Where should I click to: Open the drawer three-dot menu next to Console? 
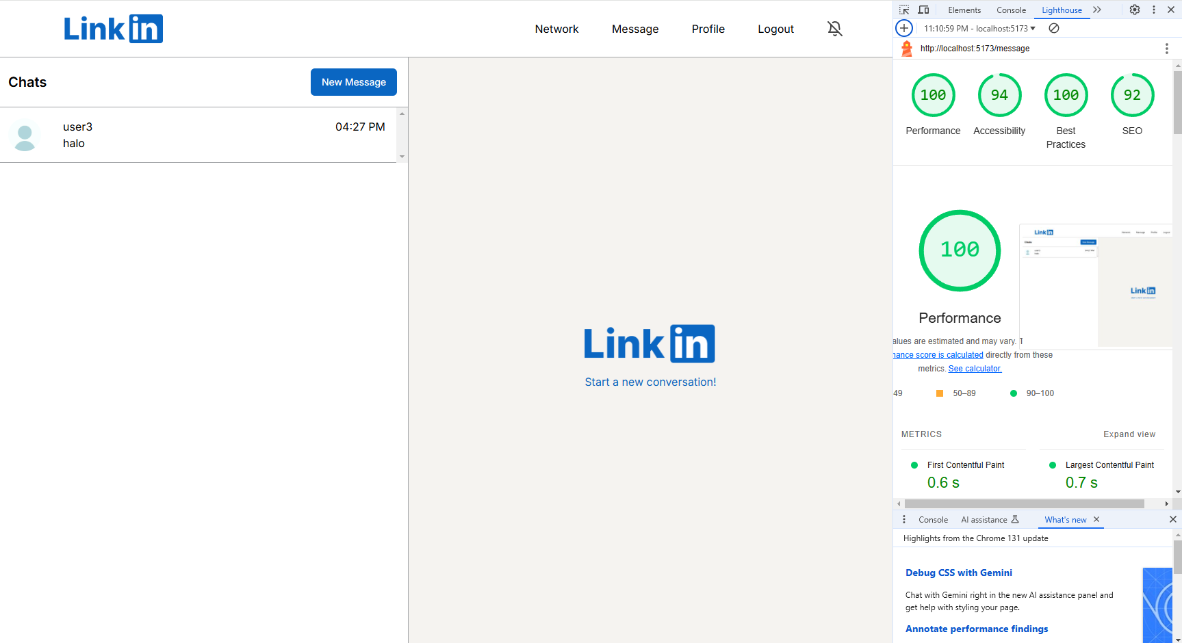[x=904, y=519]
